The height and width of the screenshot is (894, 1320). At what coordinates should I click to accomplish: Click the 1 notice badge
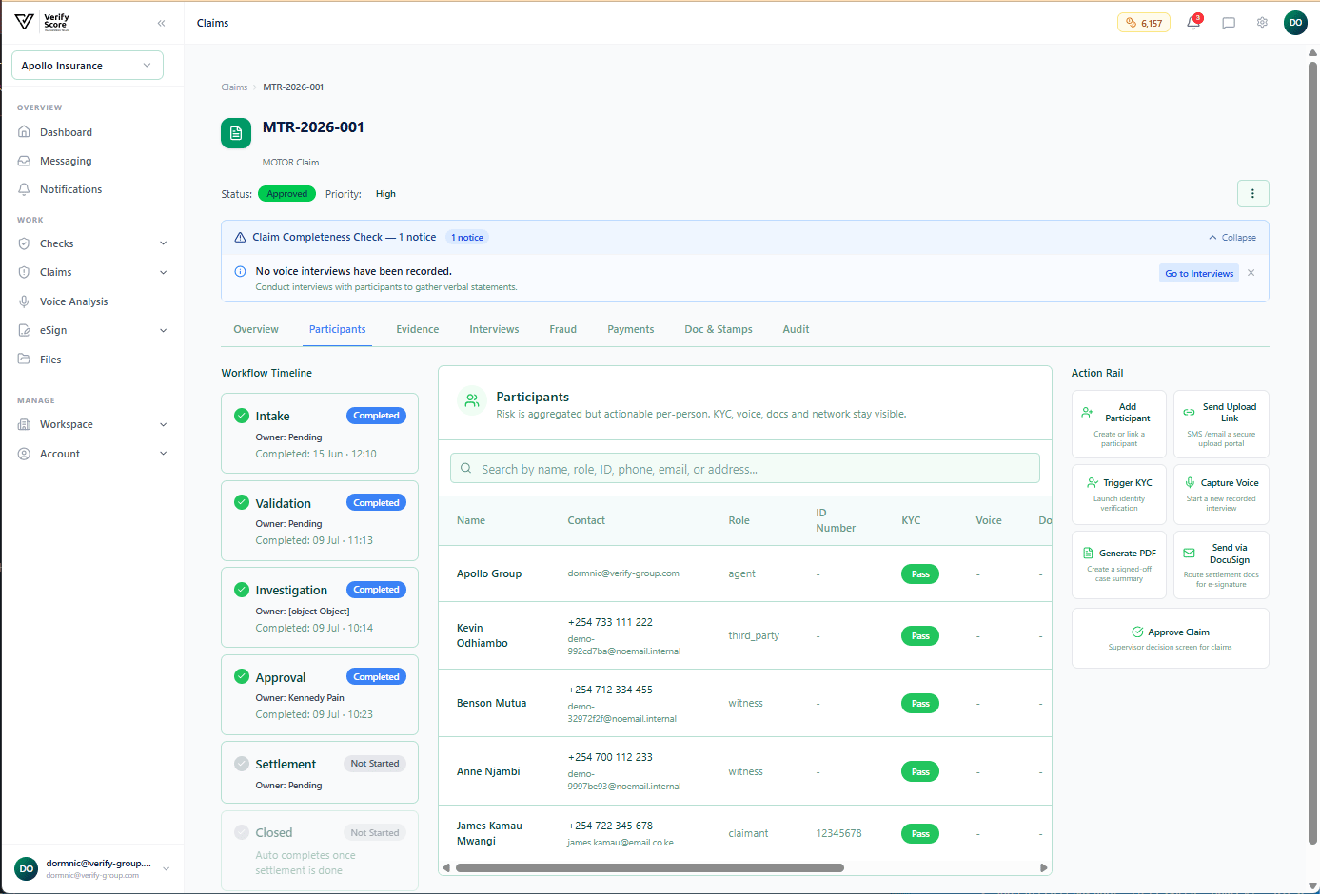pos(467,238)
